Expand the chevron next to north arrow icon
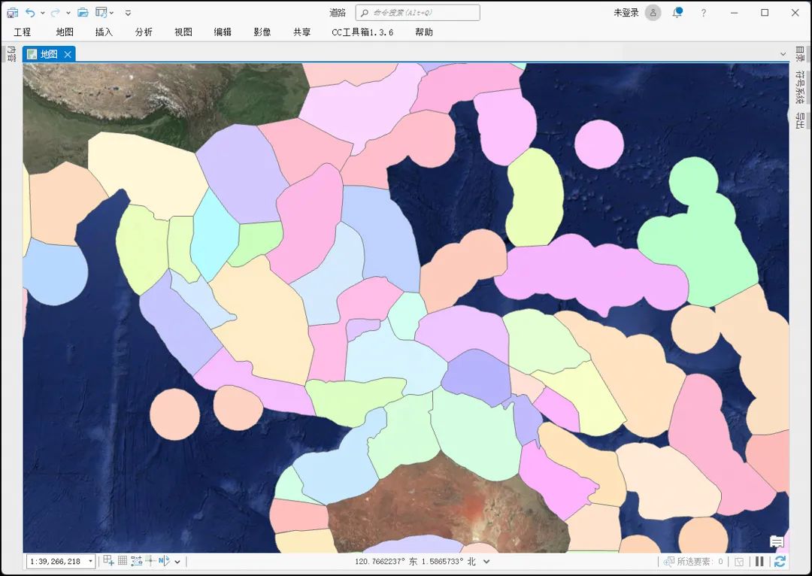This screenshot has width=812, height=576. coord(177,562)
